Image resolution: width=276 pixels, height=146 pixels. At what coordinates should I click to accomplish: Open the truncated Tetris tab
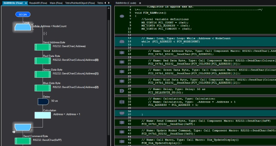coord(100,3)
